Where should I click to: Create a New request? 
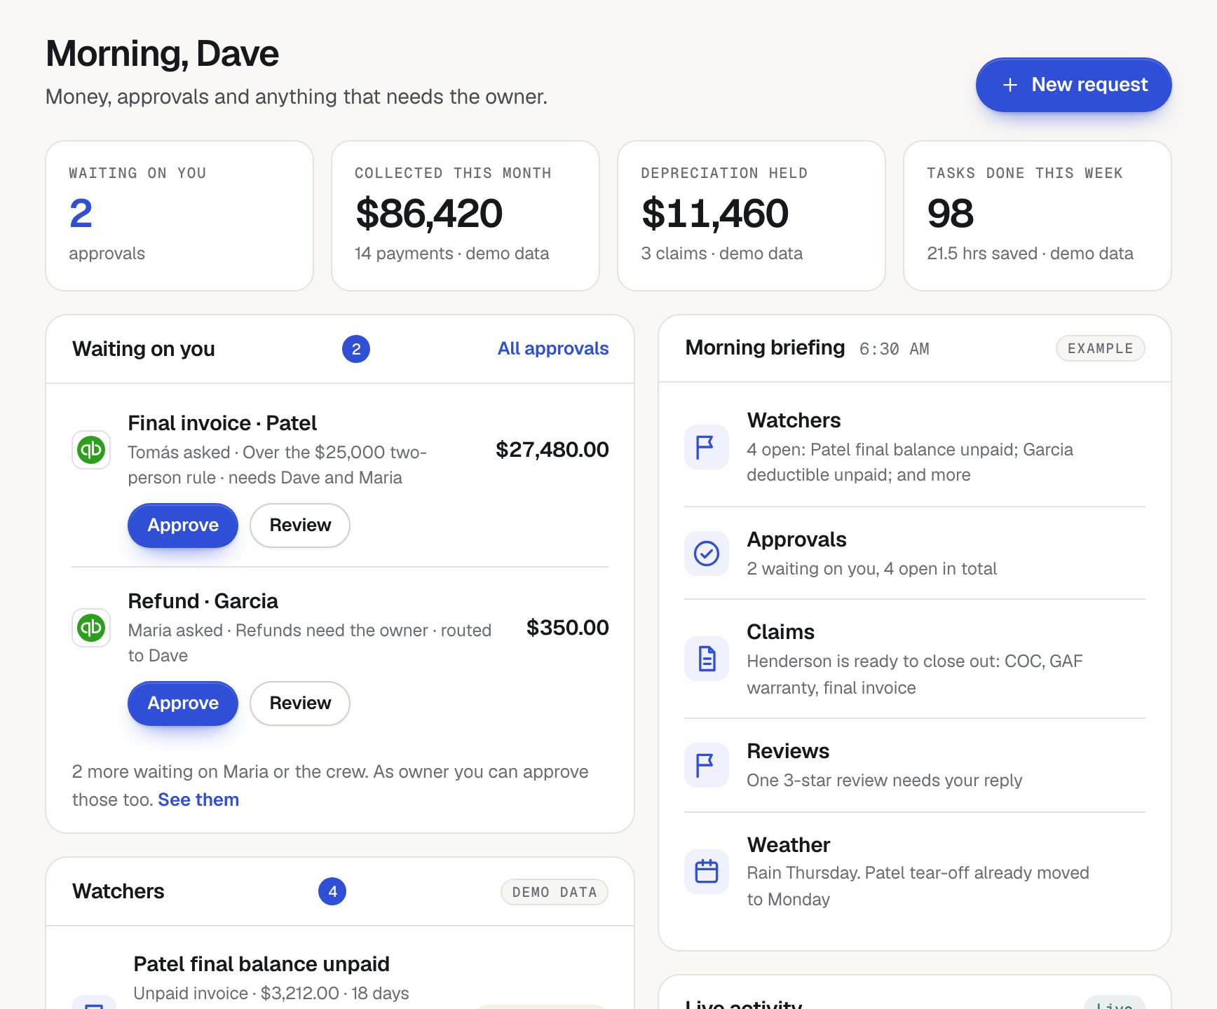point(1073,85)
